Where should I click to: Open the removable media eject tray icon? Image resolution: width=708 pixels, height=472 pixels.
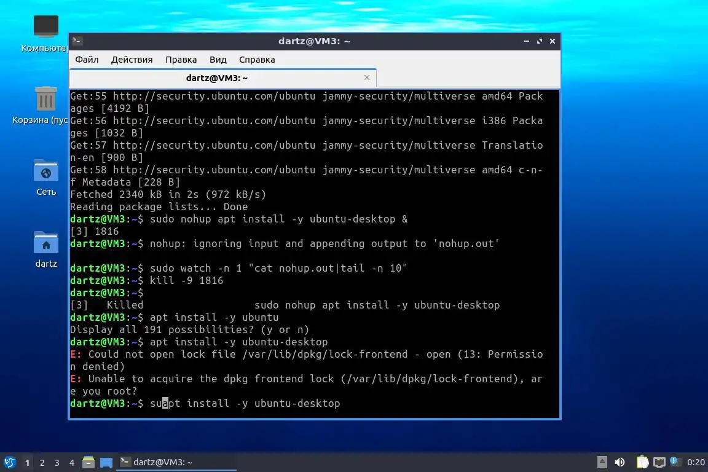602,462
